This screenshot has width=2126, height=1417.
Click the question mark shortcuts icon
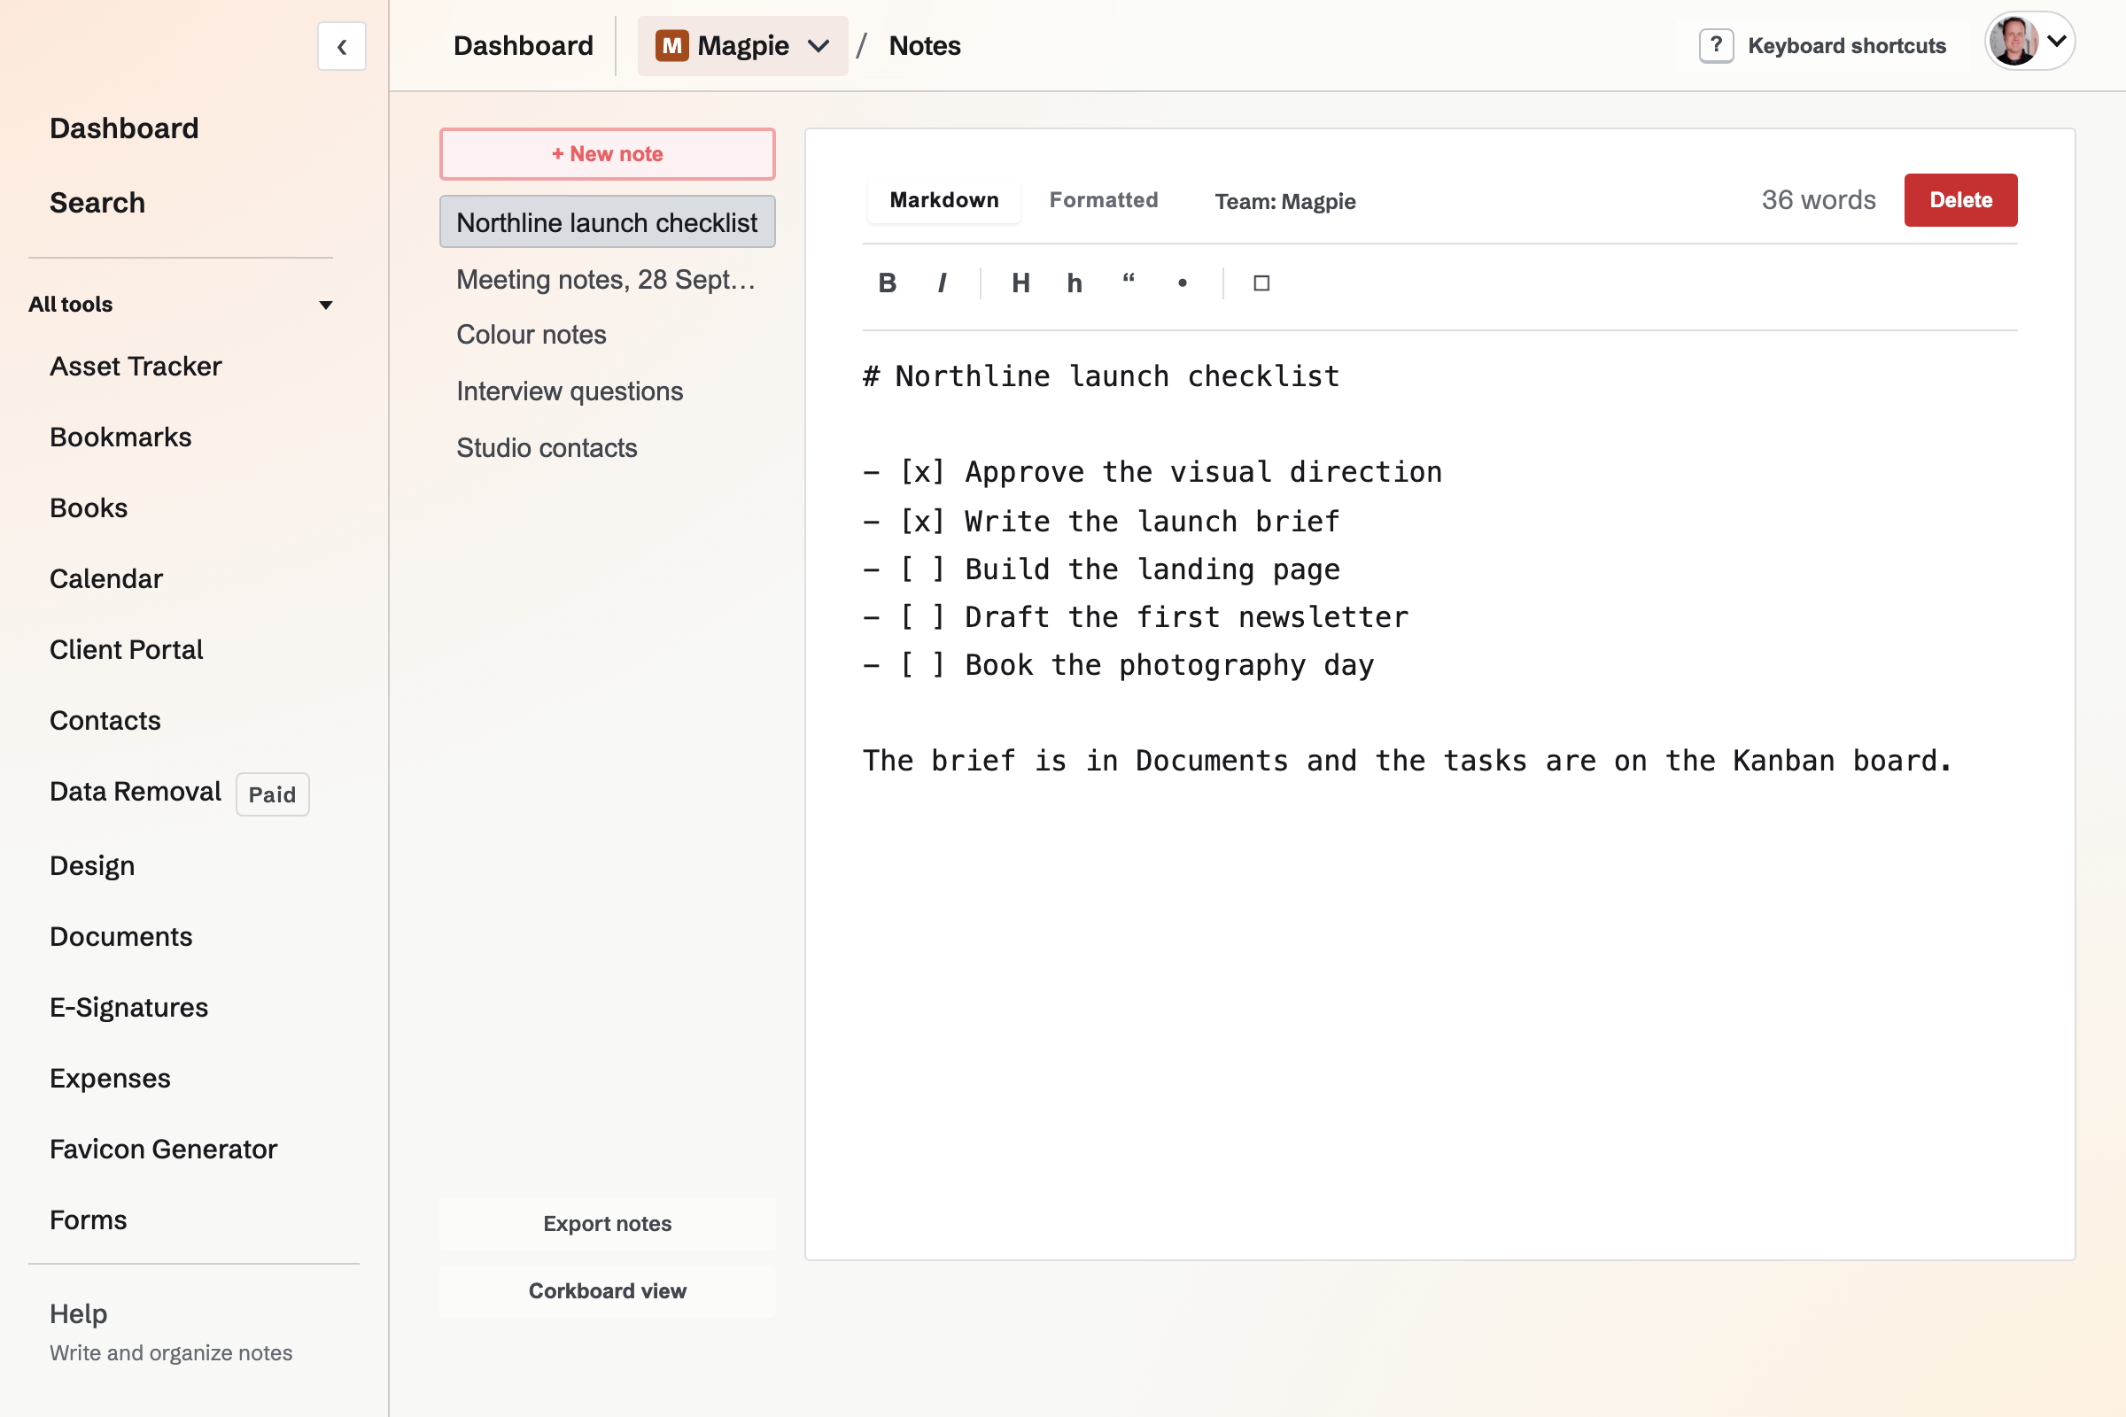tap(1716, 45)
